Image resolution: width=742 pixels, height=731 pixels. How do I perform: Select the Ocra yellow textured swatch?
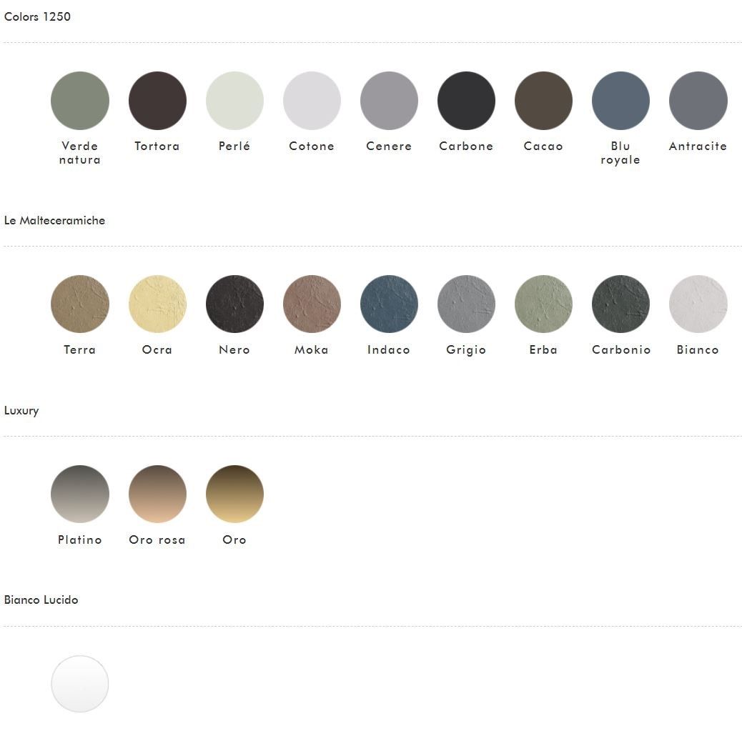(x=157, y=304)
